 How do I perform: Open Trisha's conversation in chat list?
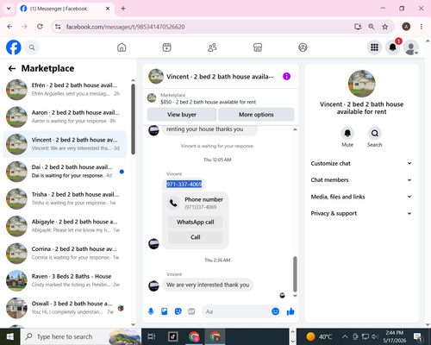[65, 198]
